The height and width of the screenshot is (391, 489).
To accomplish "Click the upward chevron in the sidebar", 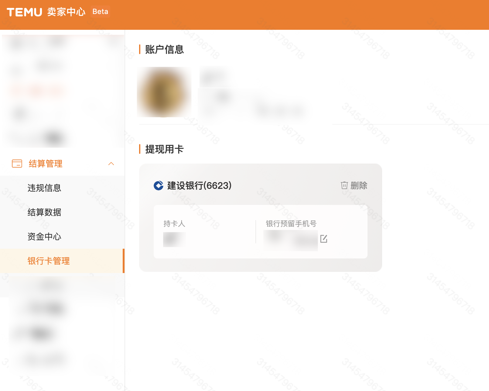I will (111, 164).
